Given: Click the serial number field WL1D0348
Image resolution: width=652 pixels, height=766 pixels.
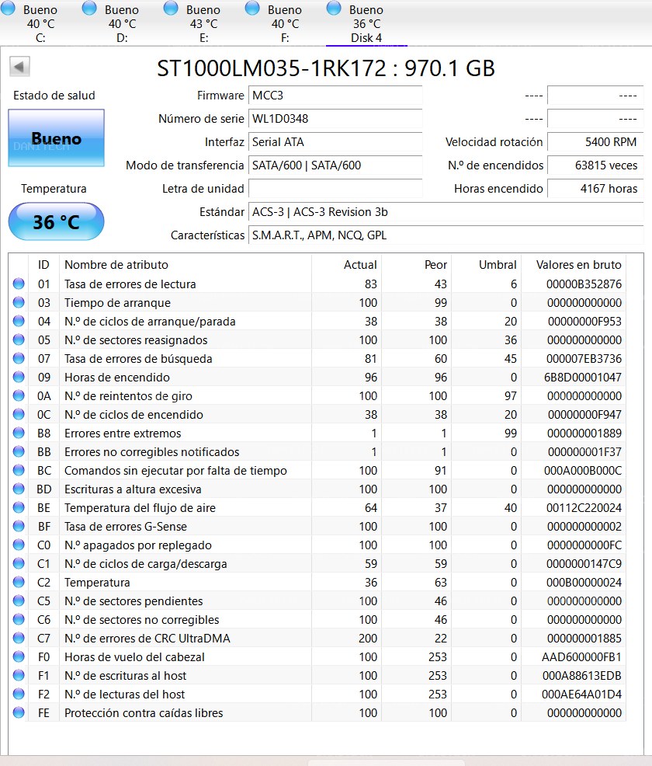Looking at the screenshot, I should (x=335, y=119).
